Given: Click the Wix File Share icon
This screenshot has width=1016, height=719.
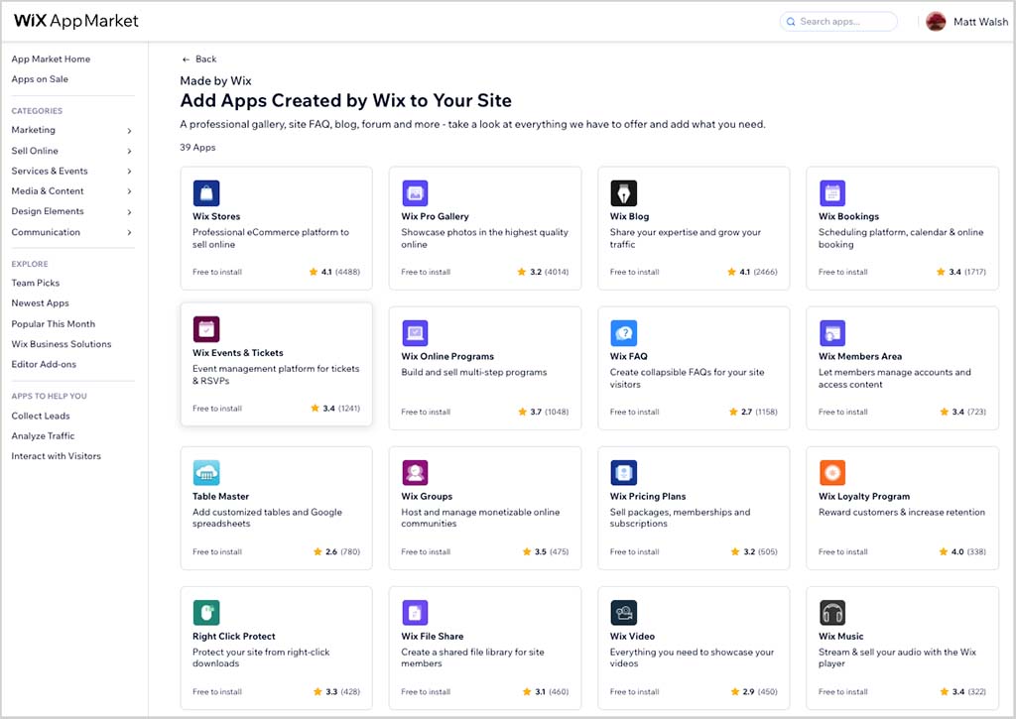Looking at the screenshot, I should [415, 613].
